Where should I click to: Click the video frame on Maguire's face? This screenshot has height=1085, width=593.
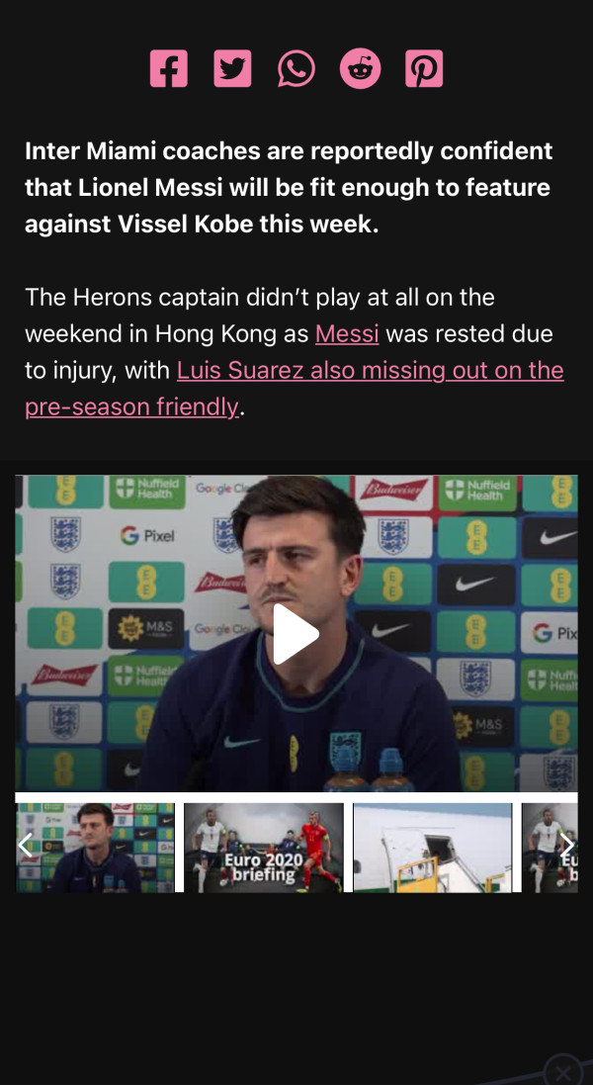(x=297, y=547)
